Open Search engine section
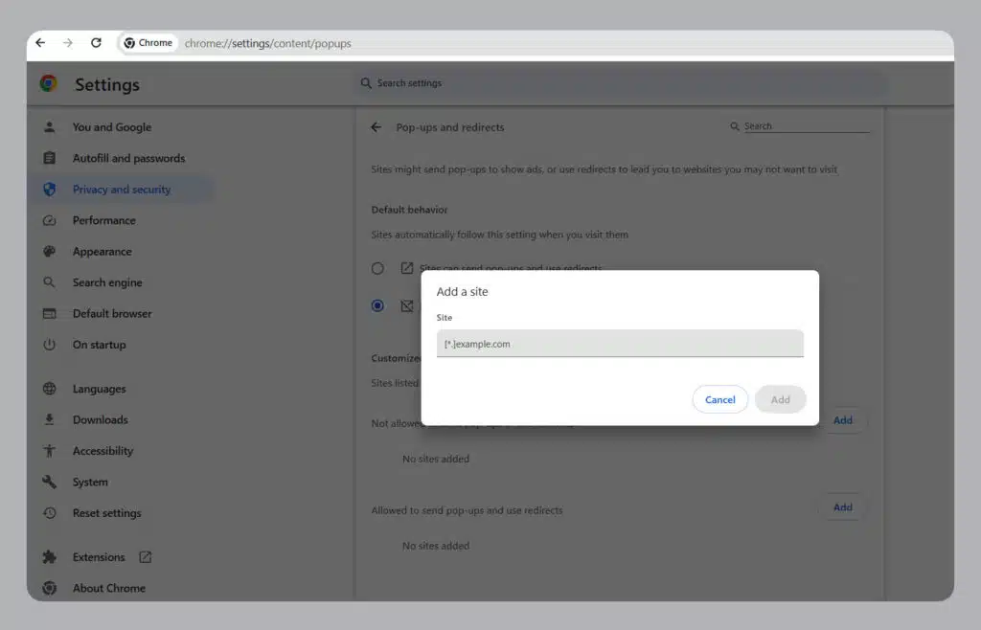This screenshot has height=630, width=981. coord(107,282)
